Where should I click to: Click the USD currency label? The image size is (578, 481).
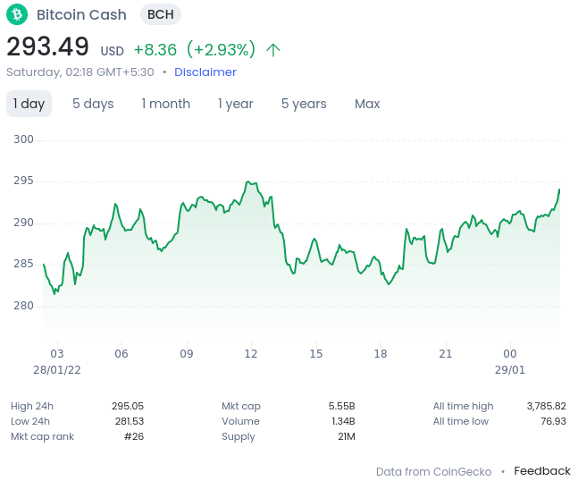(x=113, y=51)
